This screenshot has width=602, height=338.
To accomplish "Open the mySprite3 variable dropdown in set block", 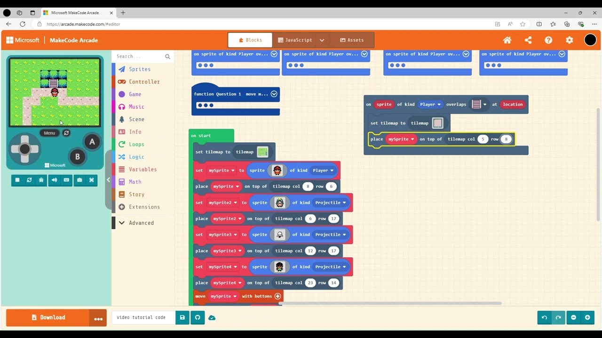I will (x=223, y=235).
